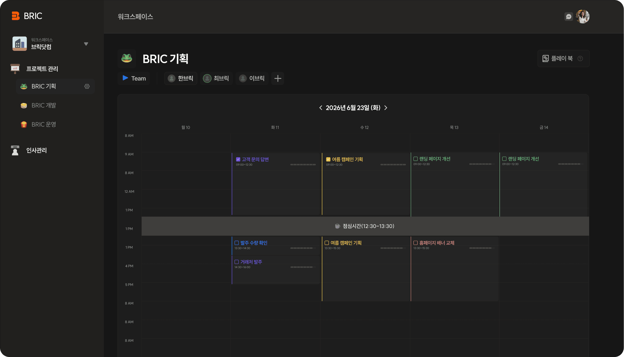Click progress bar of 고객 문의 답변
The image size is (624, 357).
(x=303, y=165)
